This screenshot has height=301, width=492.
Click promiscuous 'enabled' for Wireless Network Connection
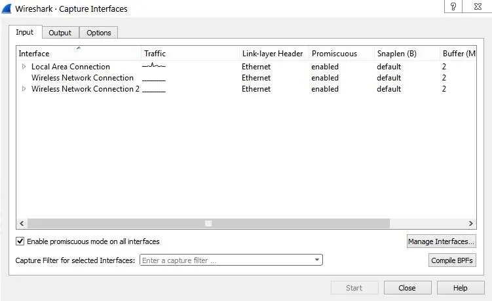(325, 77)
